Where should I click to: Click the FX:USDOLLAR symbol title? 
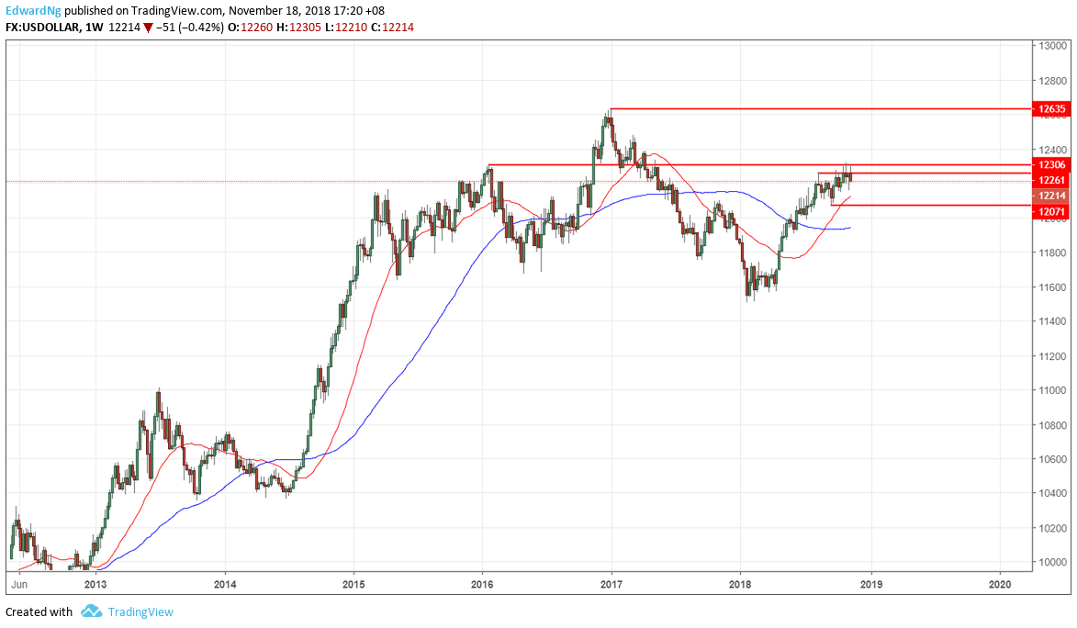[x=42, y=28]
